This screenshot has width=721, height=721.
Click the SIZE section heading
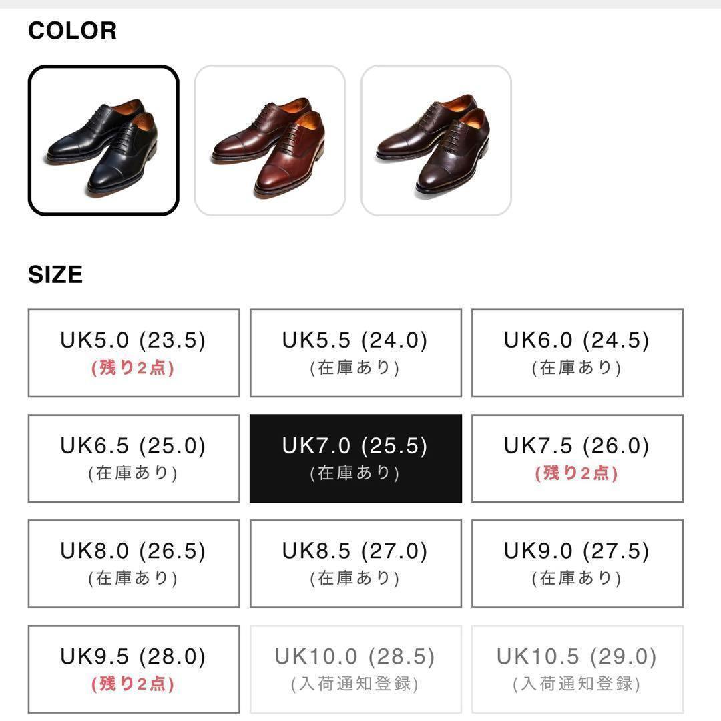pyautogui.click(x=54, y=274)
